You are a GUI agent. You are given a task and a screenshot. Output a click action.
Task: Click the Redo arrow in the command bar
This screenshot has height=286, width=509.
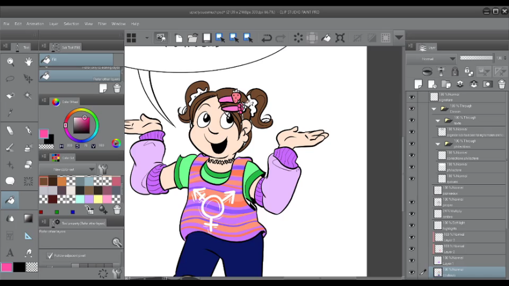[280, 38]
